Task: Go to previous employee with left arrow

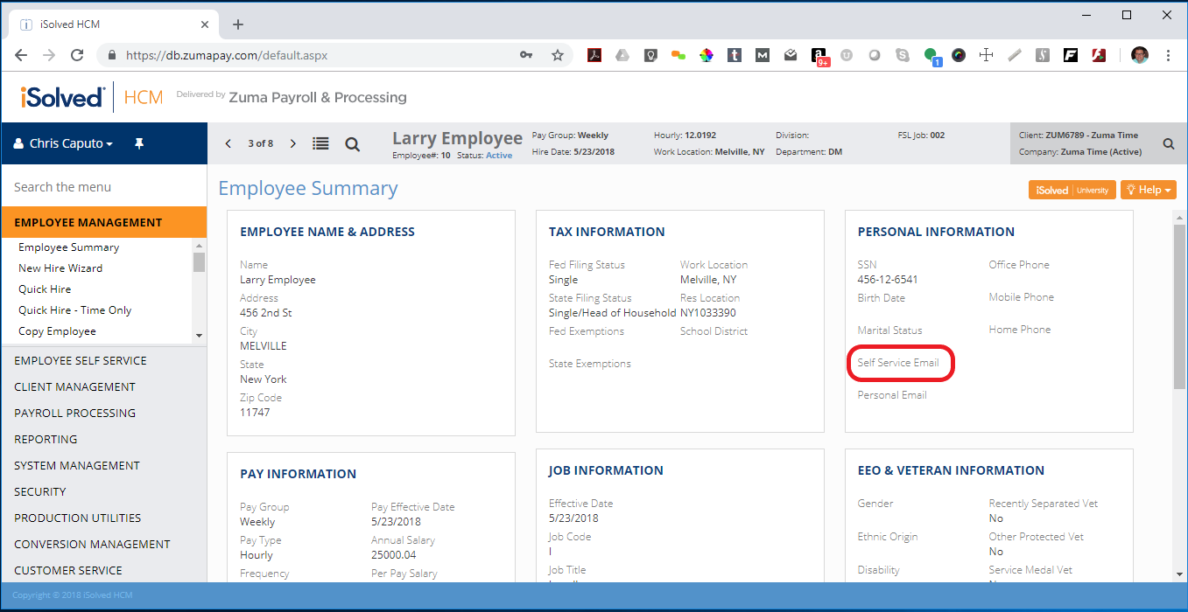Action: [228, 143]
